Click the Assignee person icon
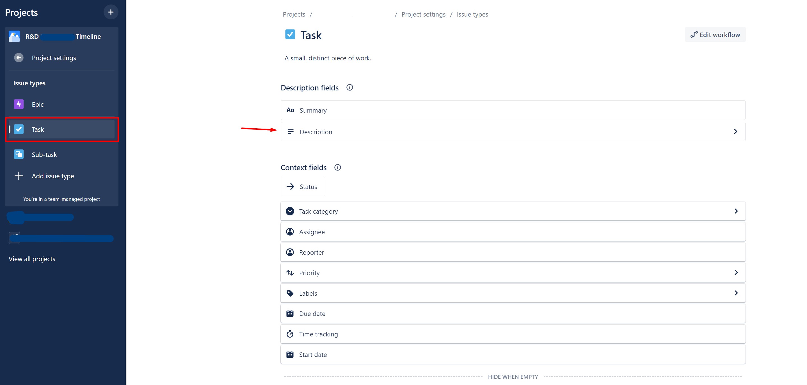The width and height of the screenshot is (807, 385). 290,231
